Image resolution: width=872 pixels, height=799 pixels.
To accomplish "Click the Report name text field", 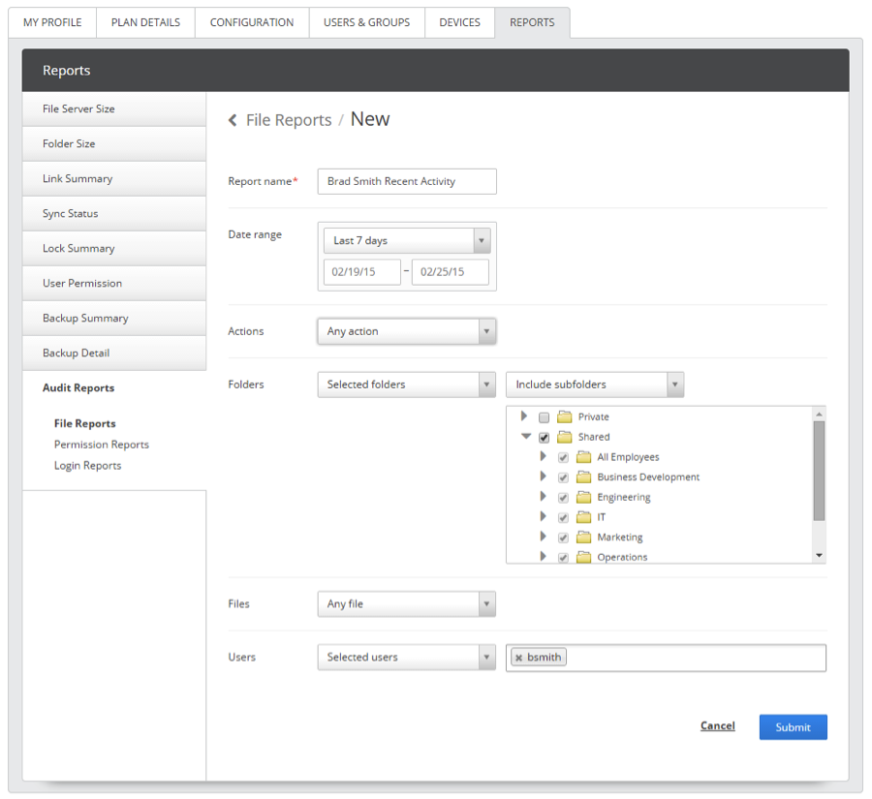I will 407,181.
